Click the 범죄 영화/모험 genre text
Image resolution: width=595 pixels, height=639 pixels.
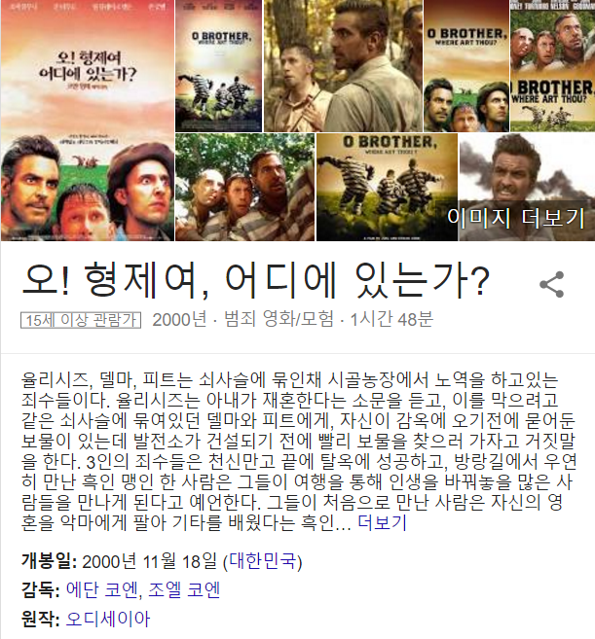pyautogui.click(x=279, y=319)
